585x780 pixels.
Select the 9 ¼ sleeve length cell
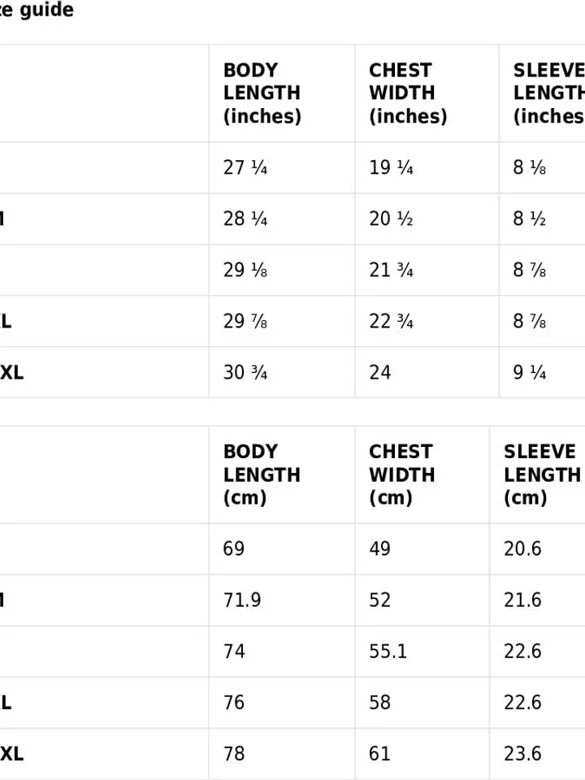point(542,373)
